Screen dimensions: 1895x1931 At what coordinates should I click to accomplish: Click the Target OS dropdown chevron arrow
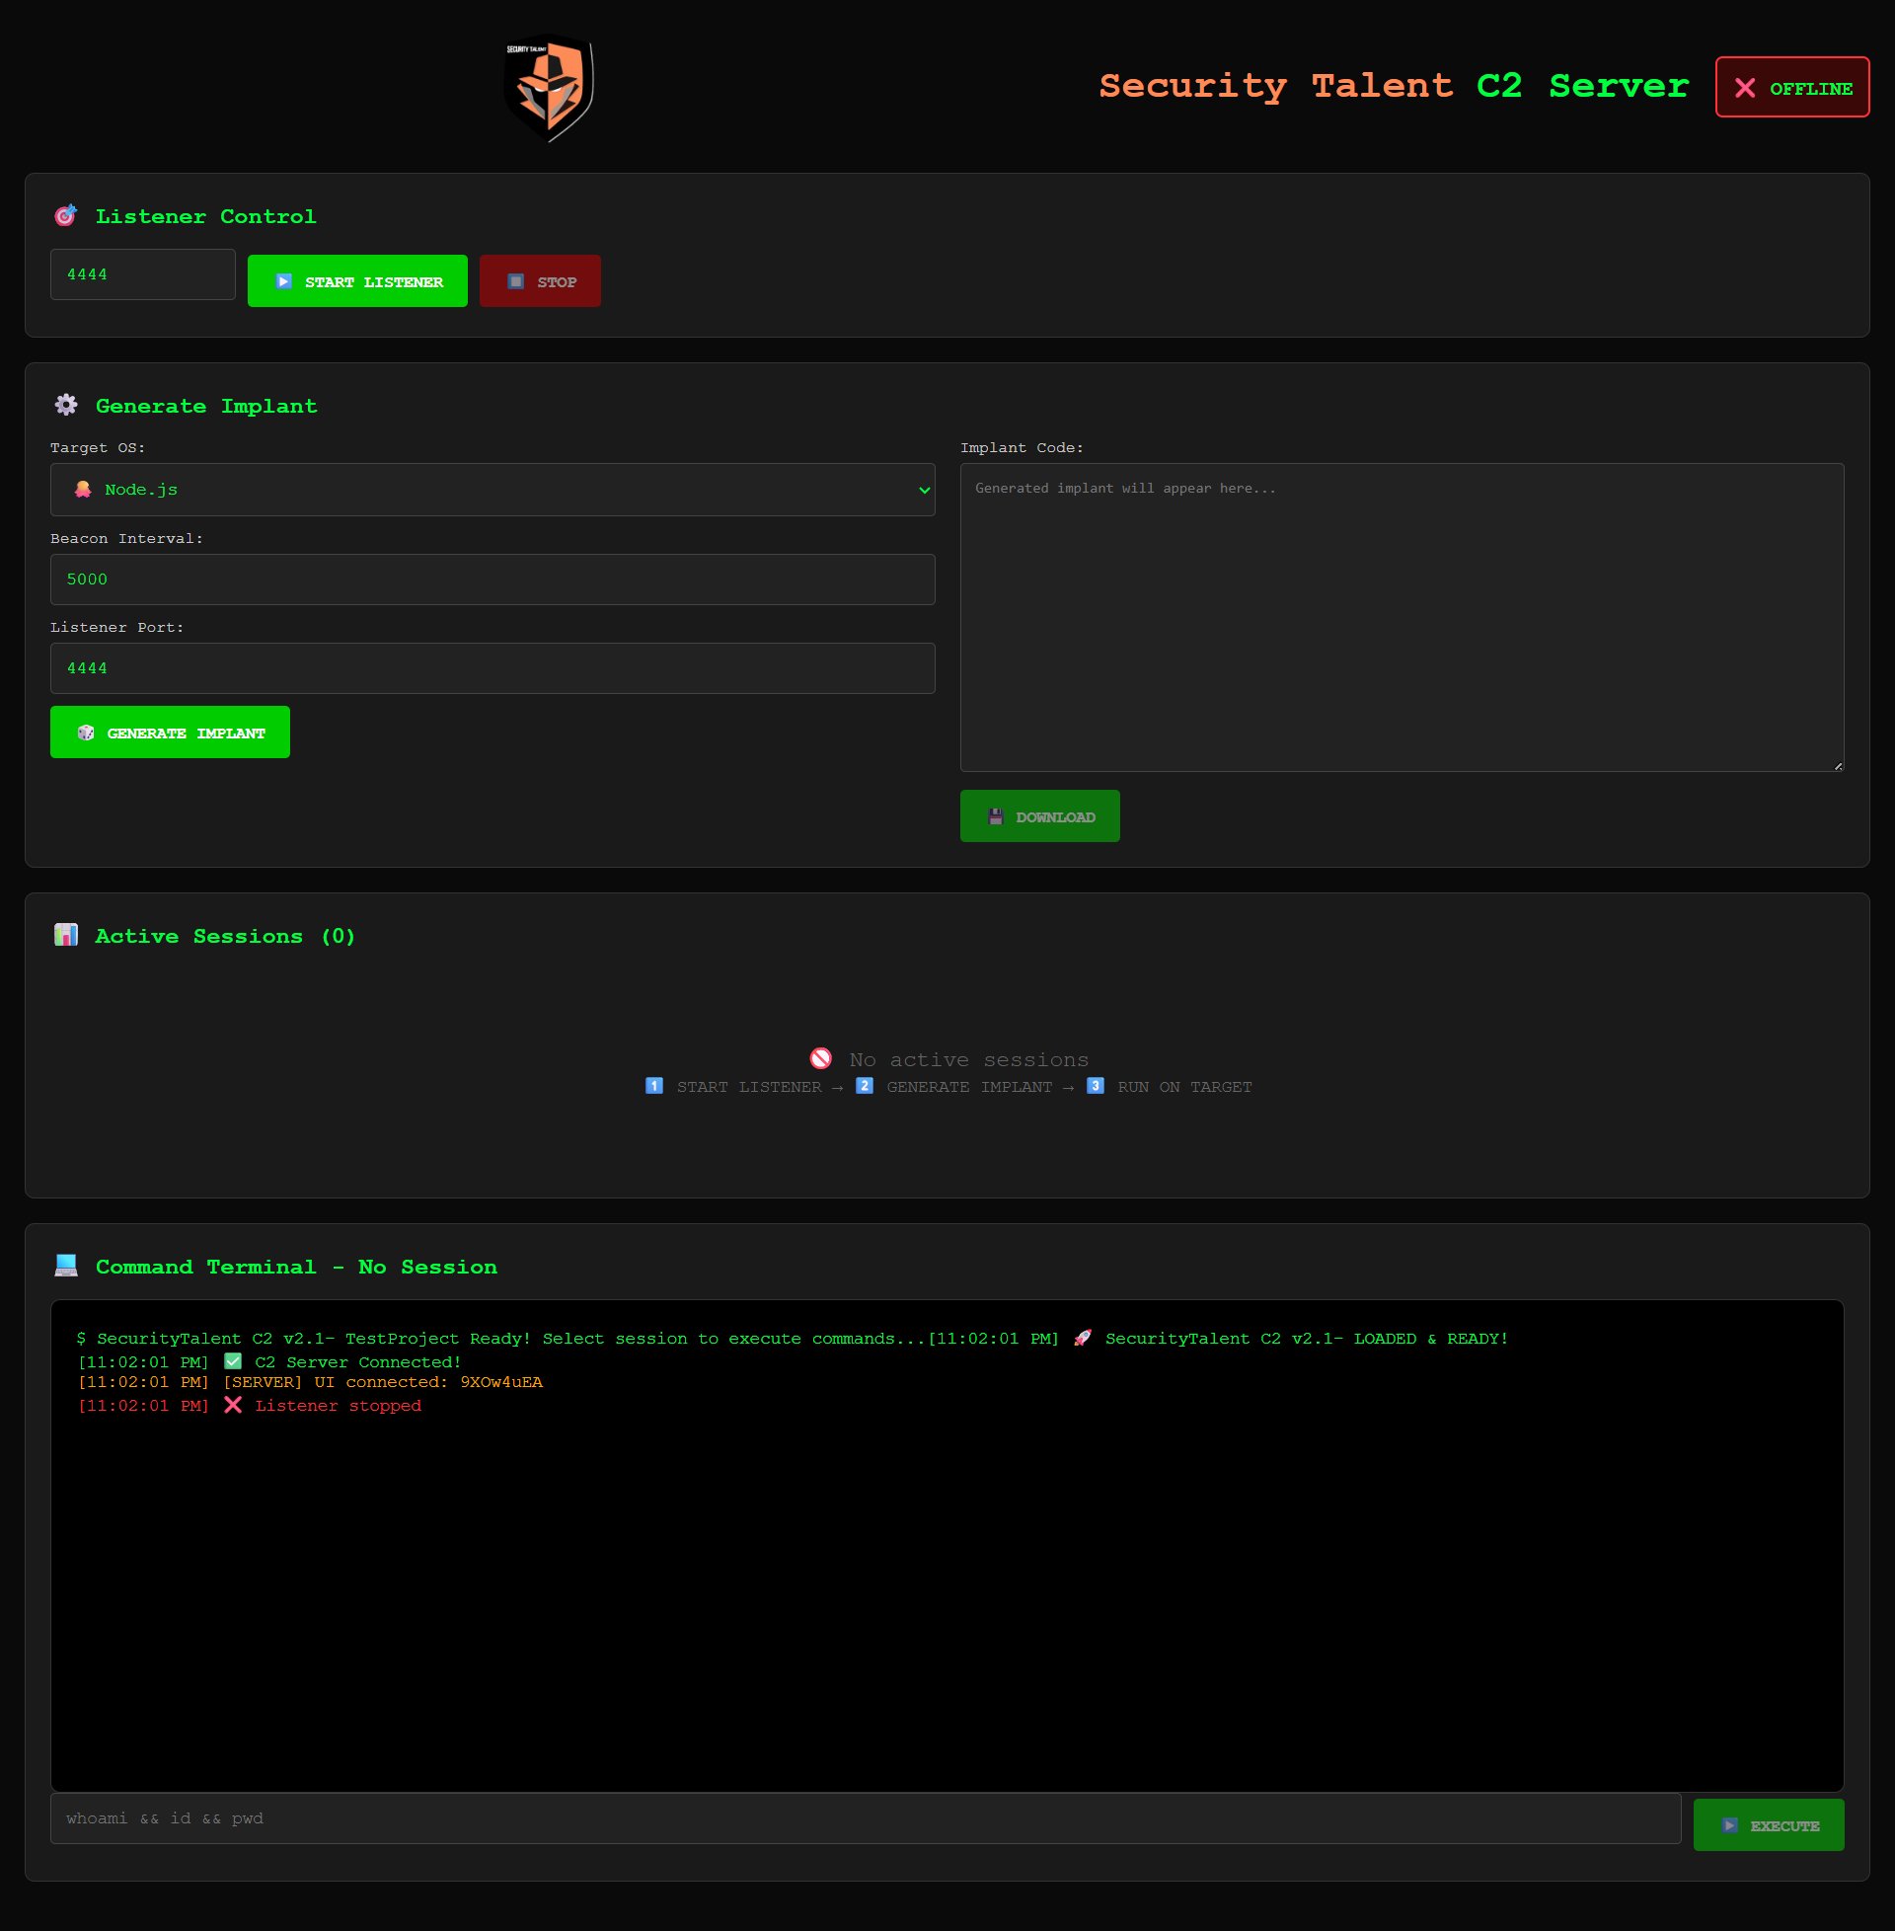(924, 490)
